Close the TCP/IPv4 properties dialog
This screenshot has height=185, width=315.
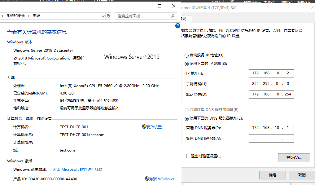pyautogui.click(x=313, y=8)
